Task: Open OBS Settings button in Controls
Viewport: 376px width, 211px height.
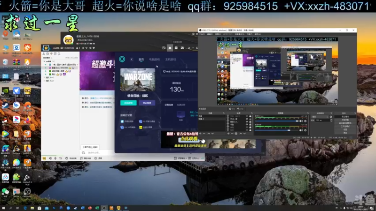Action: (345, 129)
